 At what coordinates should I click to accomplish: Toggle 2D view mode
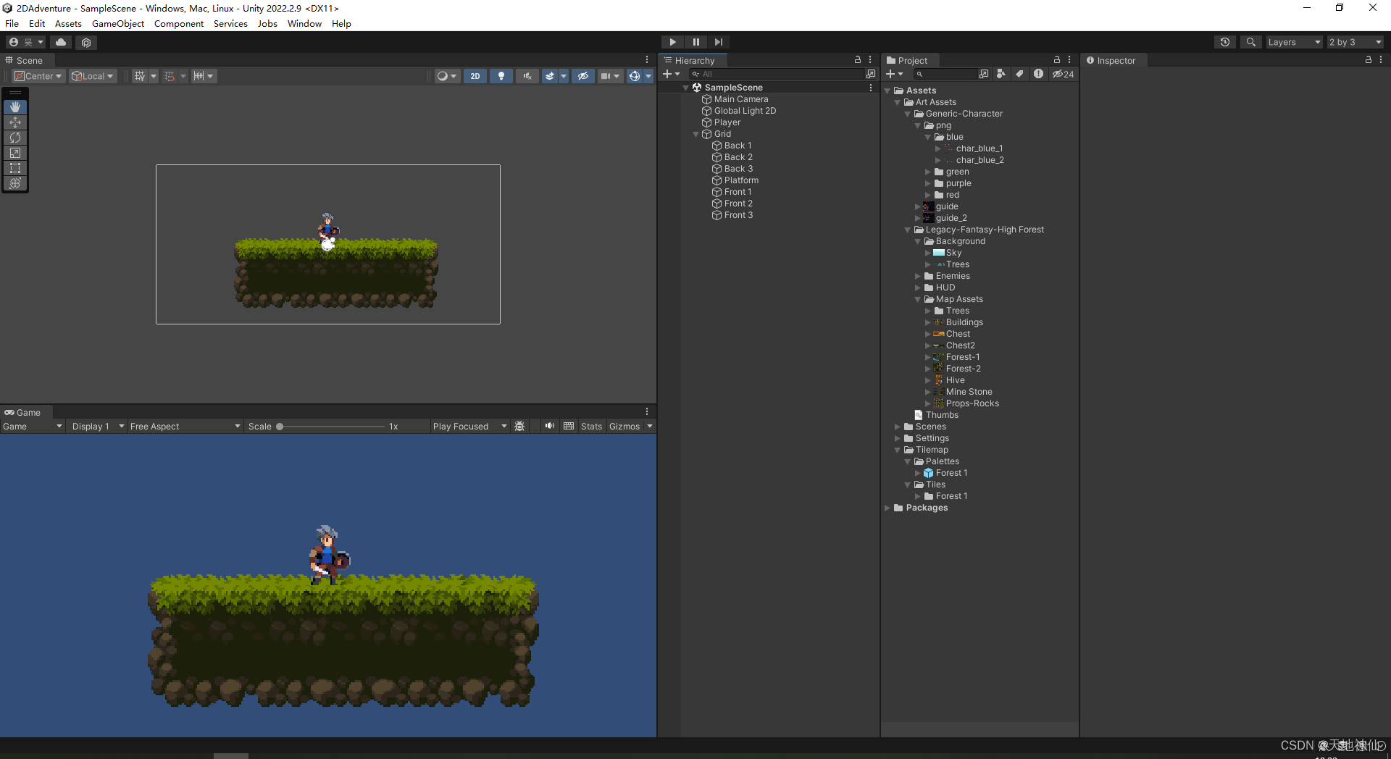coord(475,76)
